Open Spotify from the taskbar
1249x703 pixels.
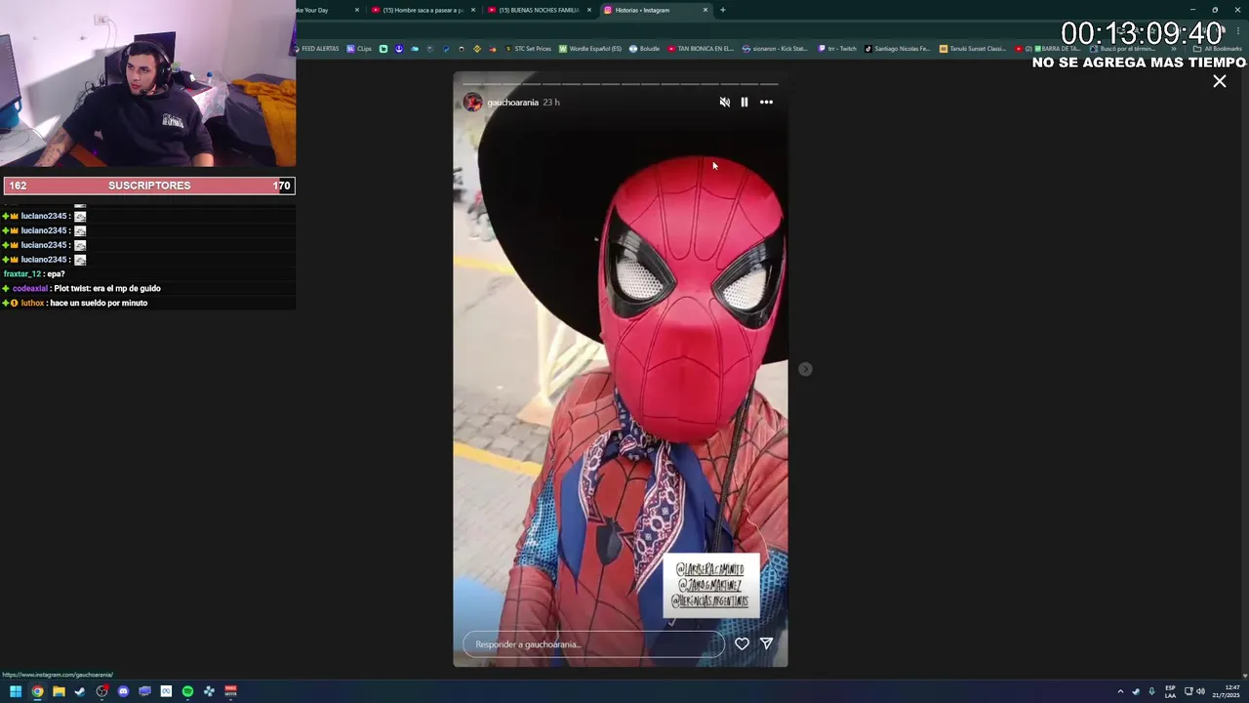187,691
